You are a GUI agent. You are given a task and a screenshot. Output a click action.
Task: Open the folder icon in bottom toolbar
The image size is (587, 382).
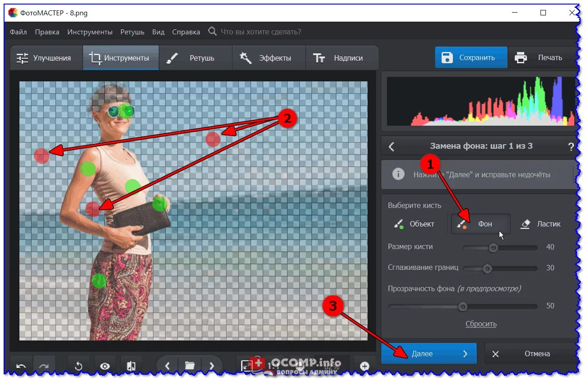click(x=190, y=365)
